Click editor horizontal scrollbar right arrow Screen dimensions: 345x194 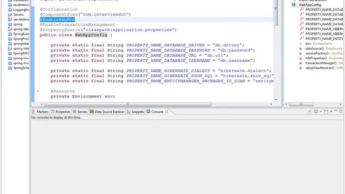coord(271,105)
